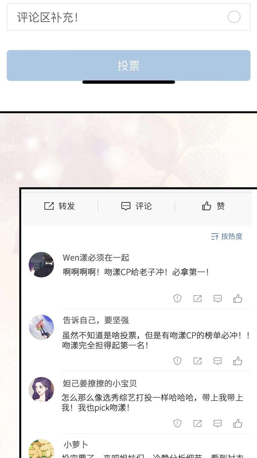Tap the 赞 like tab
This screenshot has height=458, width=257.
tap(213, 206)
